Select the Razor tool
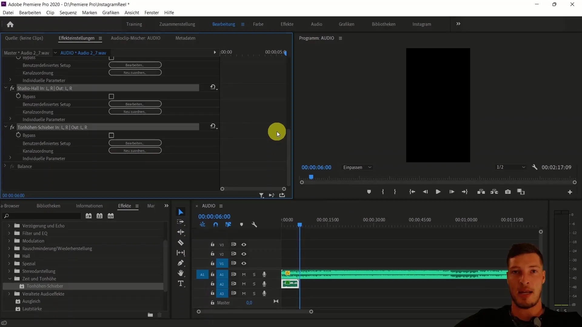Viewport: 582px width, 327px height. [181, 243]
